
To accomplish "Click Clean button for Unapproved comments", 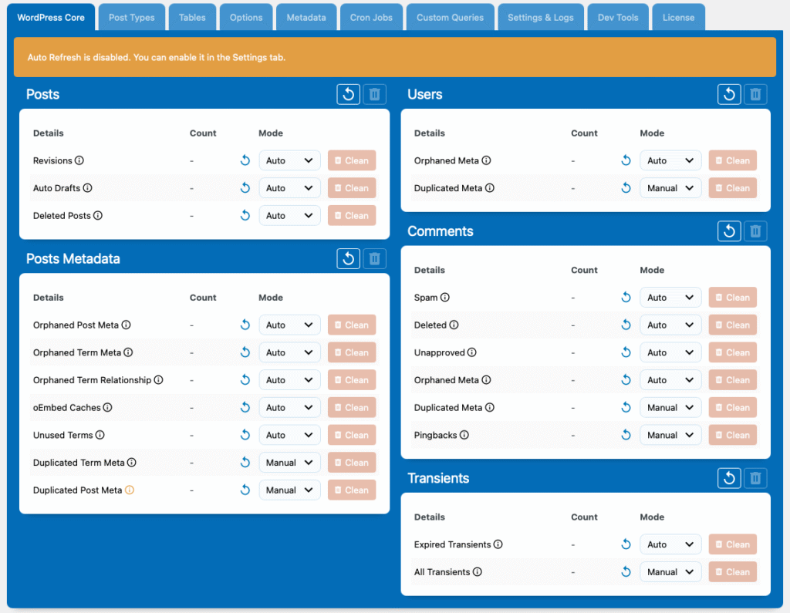I will (x=733, y=352).
